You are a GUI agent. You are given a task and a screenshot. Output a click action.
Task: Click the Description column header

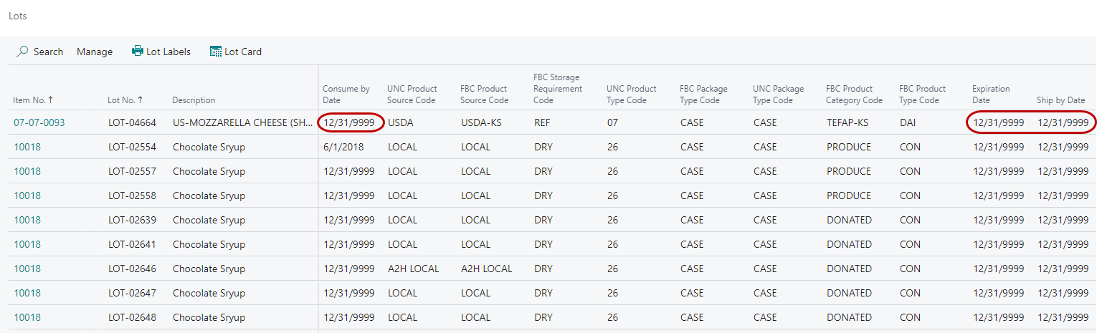pos(194,100)
